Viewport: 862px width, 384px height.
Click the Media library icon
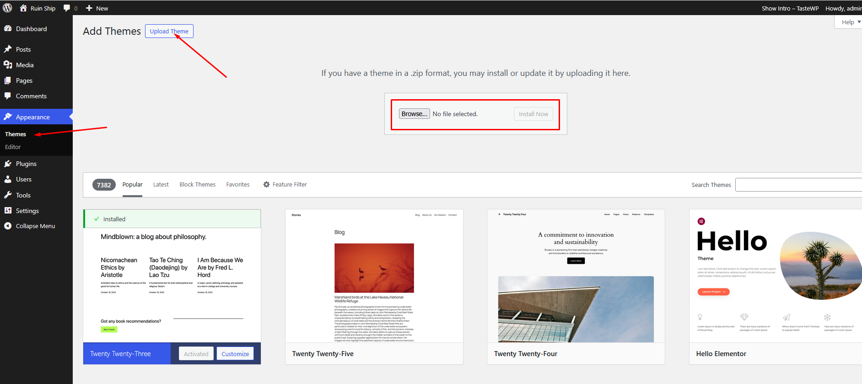(8, 64)
